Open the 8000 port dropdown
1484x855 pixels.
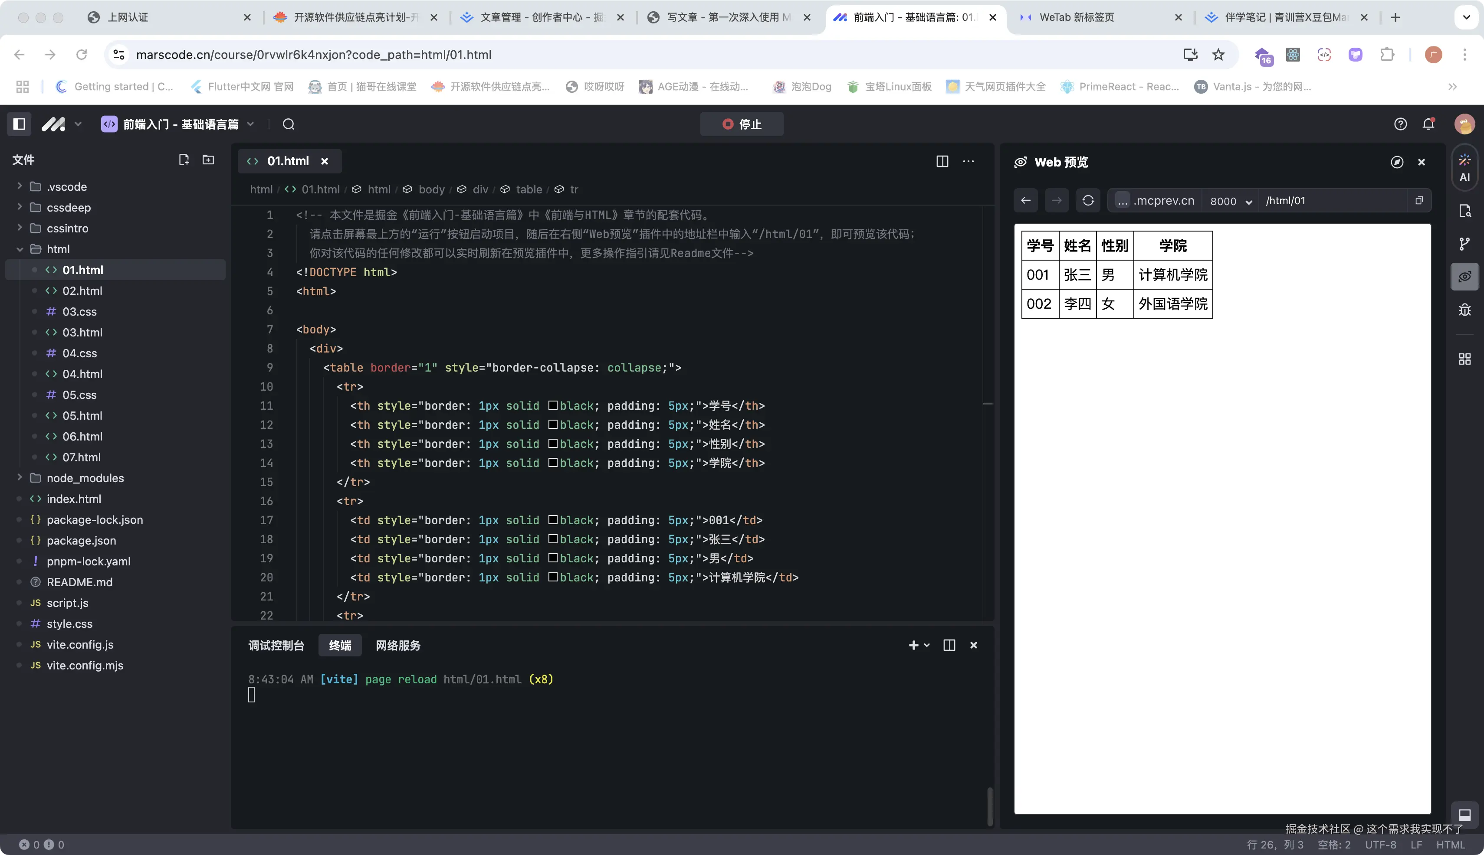pos(1231,201)
